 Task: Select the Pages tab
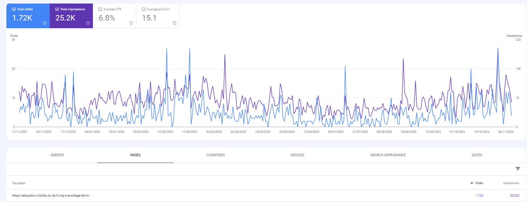click(x=135, y=155)
